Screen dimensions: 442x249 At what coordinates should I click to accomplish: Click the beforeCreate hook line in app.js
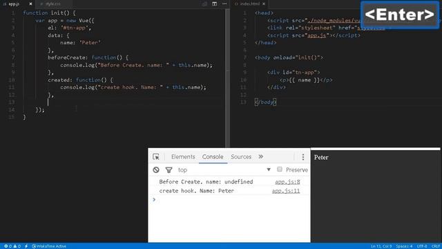pyautogui.click(x=88, y=57)
